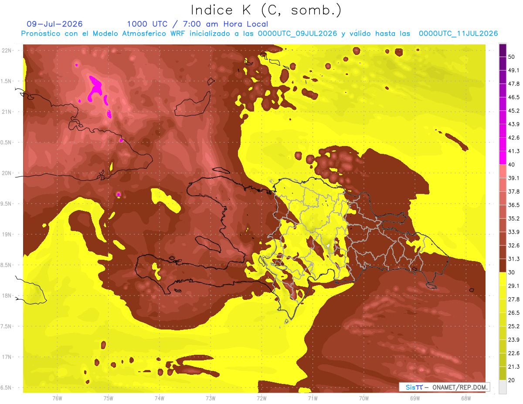Select the gray colorbar segment below 20
The height and width of the screenshot is (404, 523).
click(x=503, y=387)
